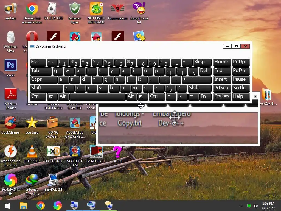Click the space bar on On-Screen Keyboard
This screenshot has width=281, height=211.
[x=97, y=97]
